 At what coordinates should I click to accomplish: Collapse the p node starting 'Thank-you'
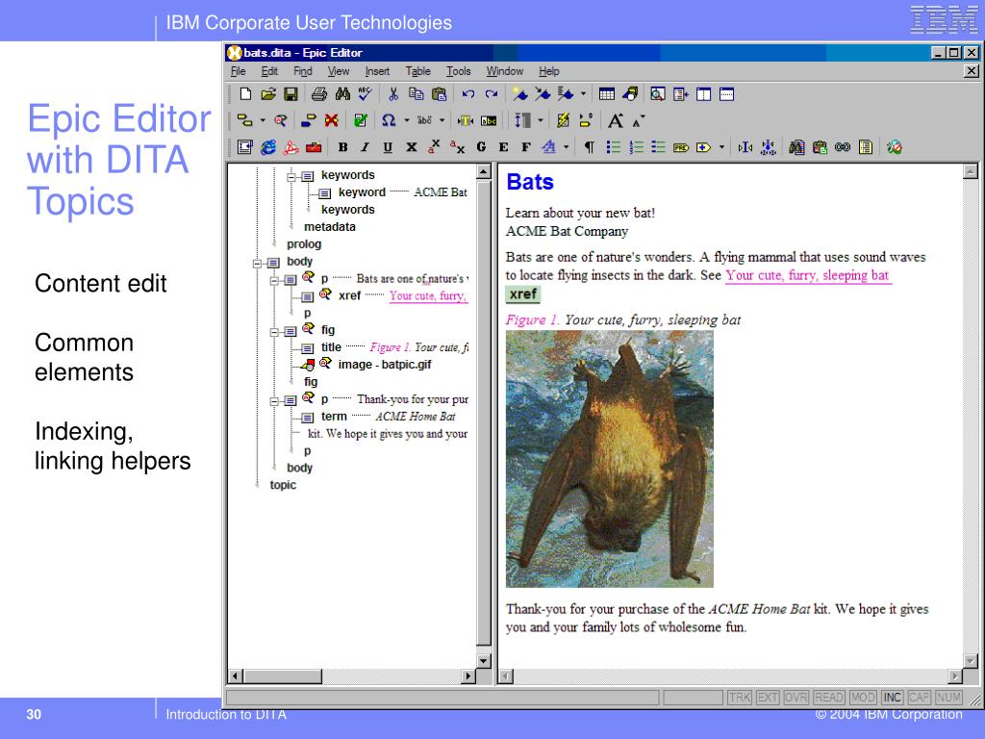[x=274, y=401]
